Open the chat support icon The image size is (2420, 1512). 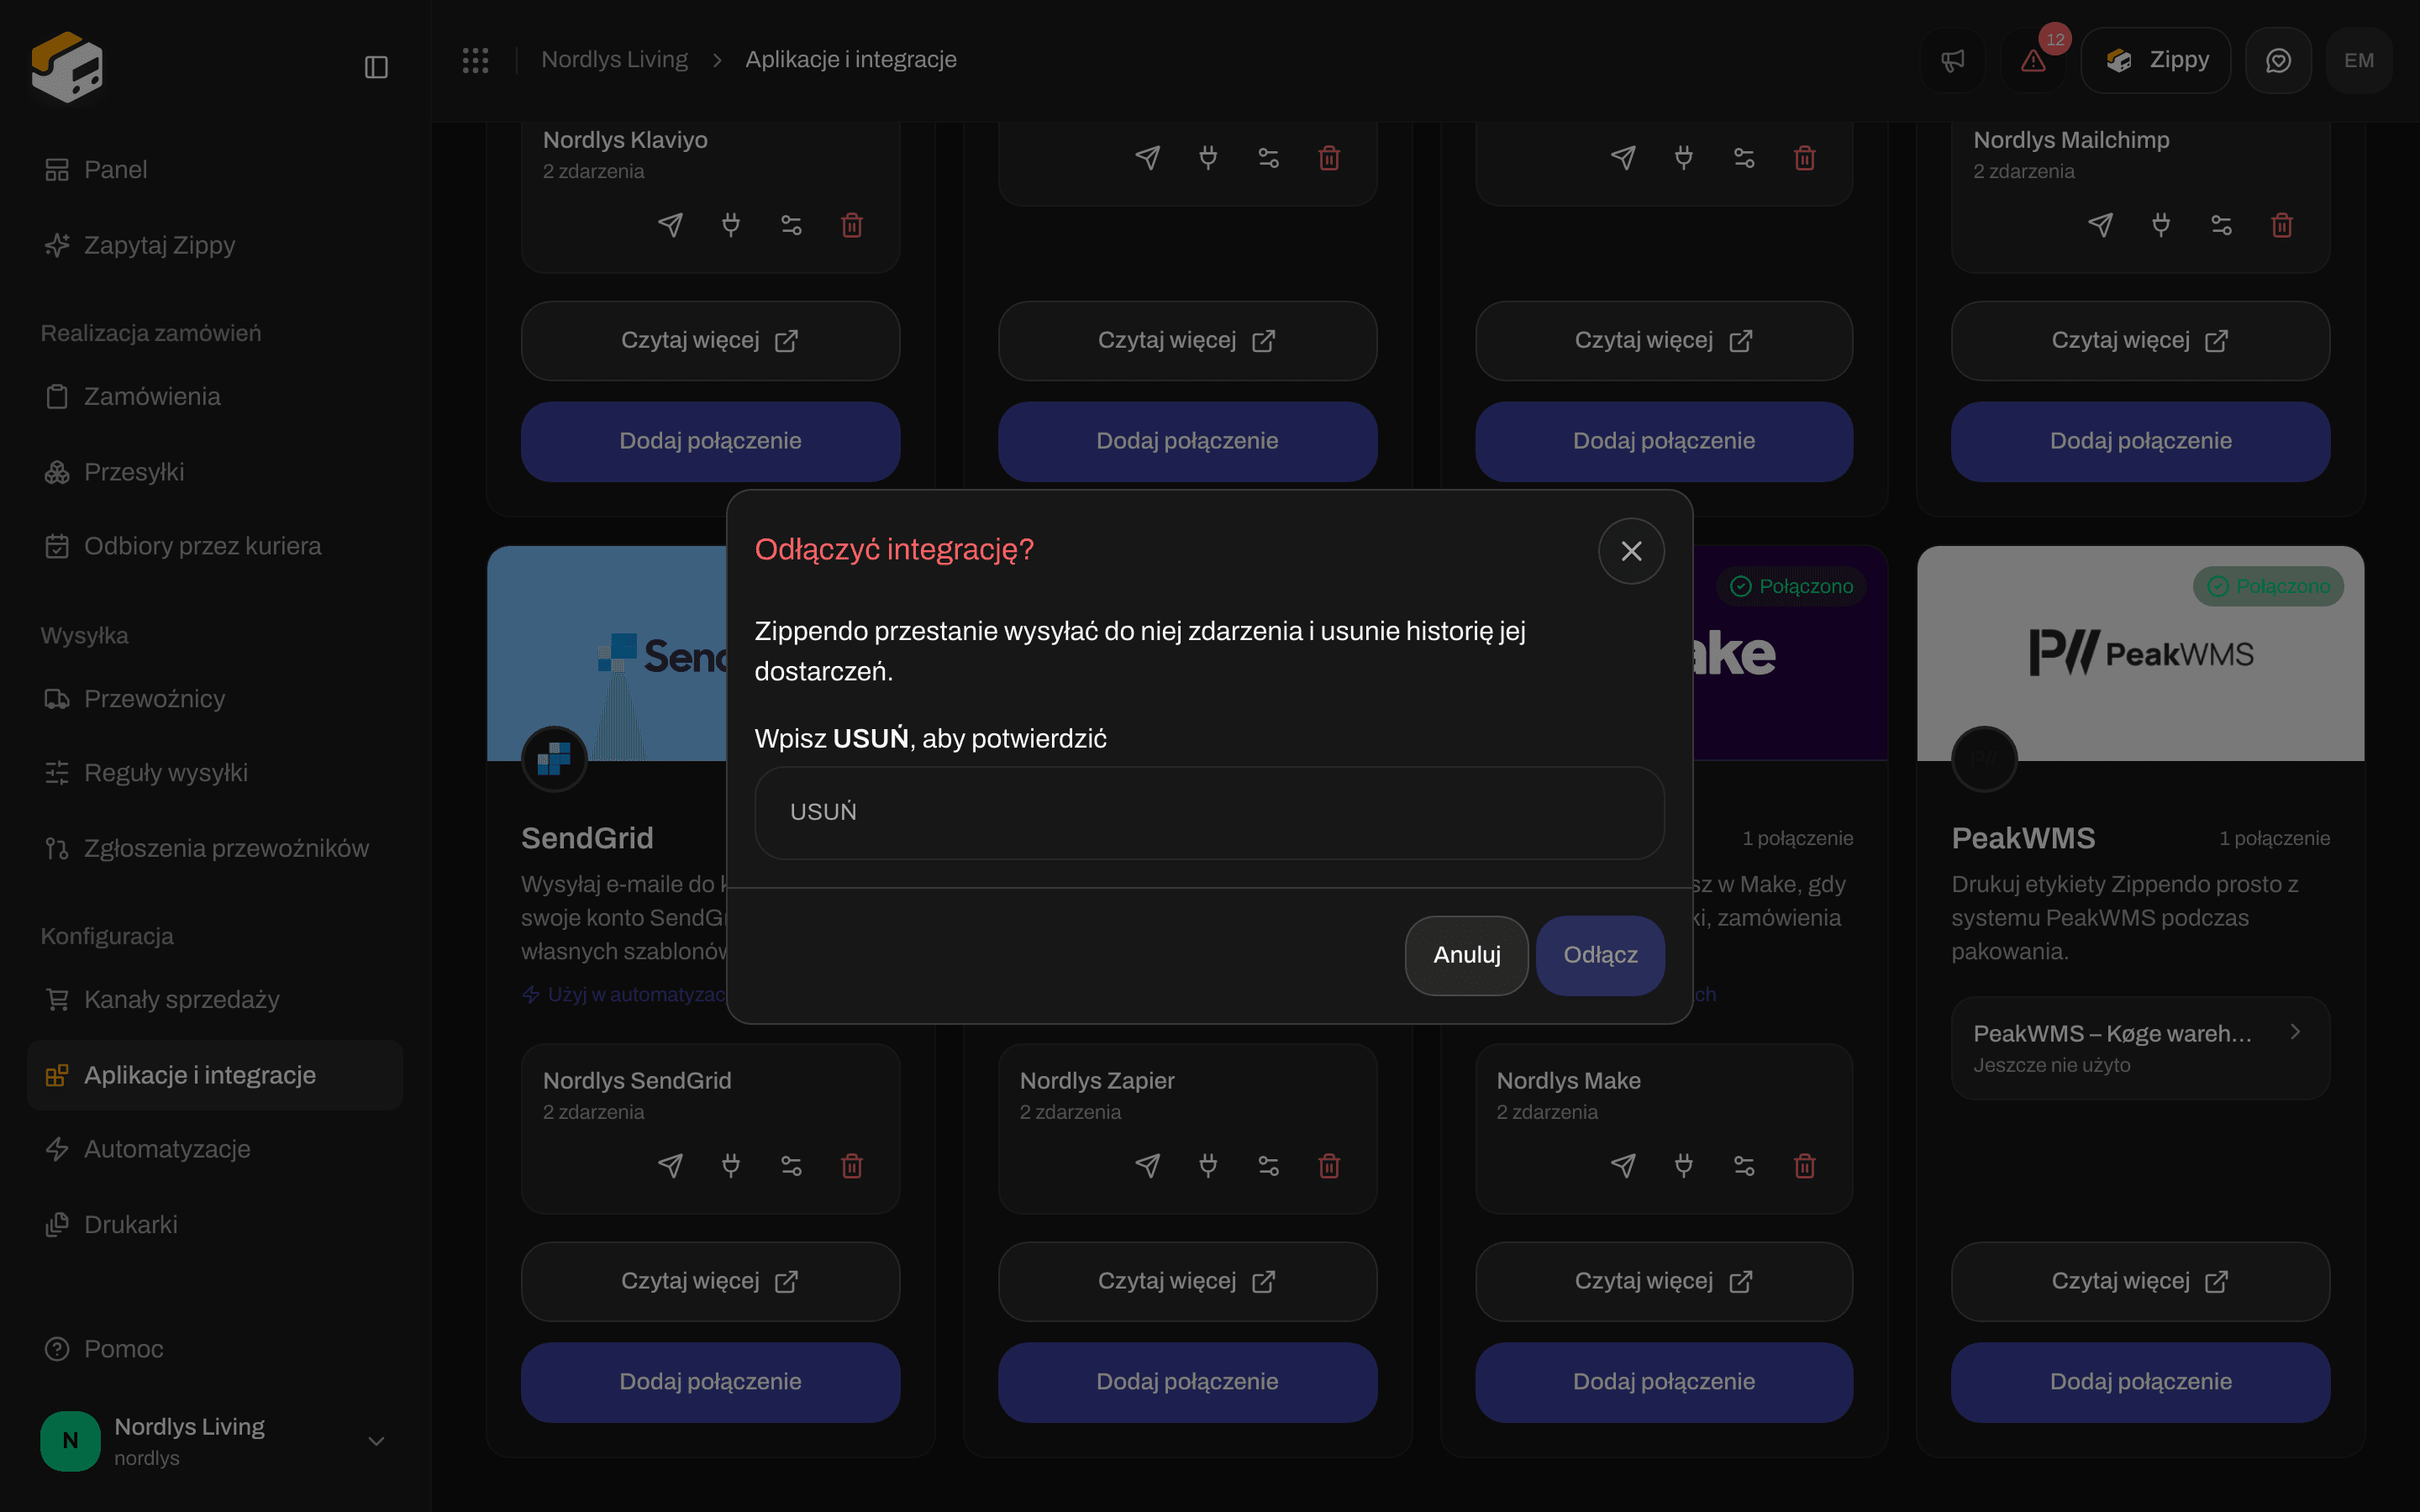[2278, 61]
